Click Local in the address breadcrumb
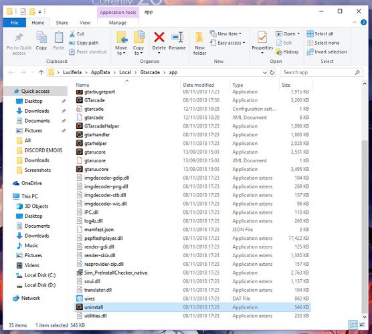Screen dimensions: 372x334 (125, 73)
